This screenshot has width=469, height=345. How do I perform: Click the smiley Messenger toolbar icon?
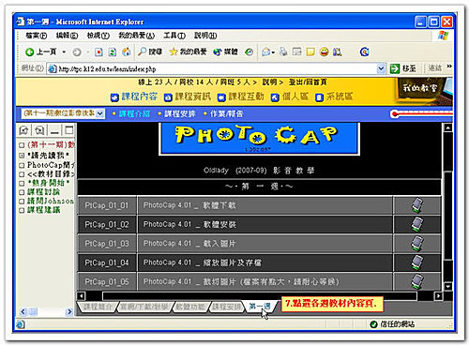(325, 52)
